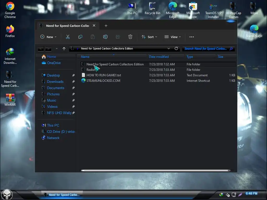Open the Sort dropdown menu
Image resolution: width=267 pixels, height=200 pixels.
pyautogui.click(x=149, y=37)
